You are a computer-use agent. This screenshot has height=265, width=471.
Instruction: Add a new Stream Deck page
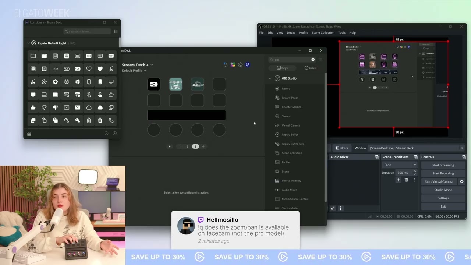point(203,146)
